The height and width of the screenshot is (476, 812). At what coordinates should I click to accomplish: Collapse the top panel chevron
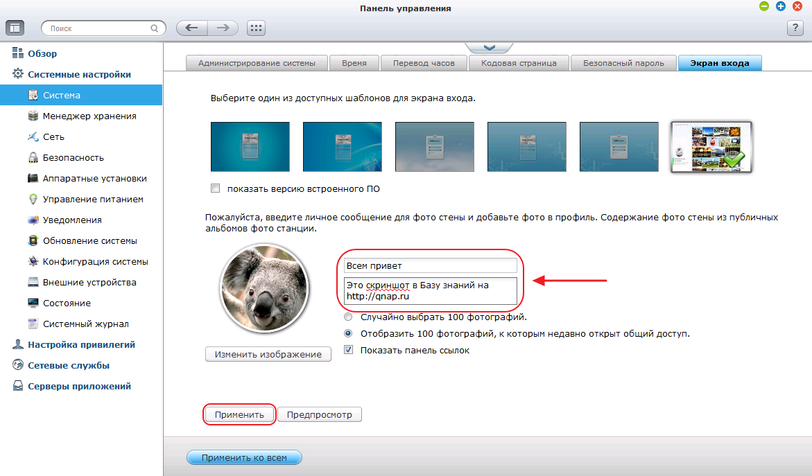pyautogui.click(x=490, y=48)
